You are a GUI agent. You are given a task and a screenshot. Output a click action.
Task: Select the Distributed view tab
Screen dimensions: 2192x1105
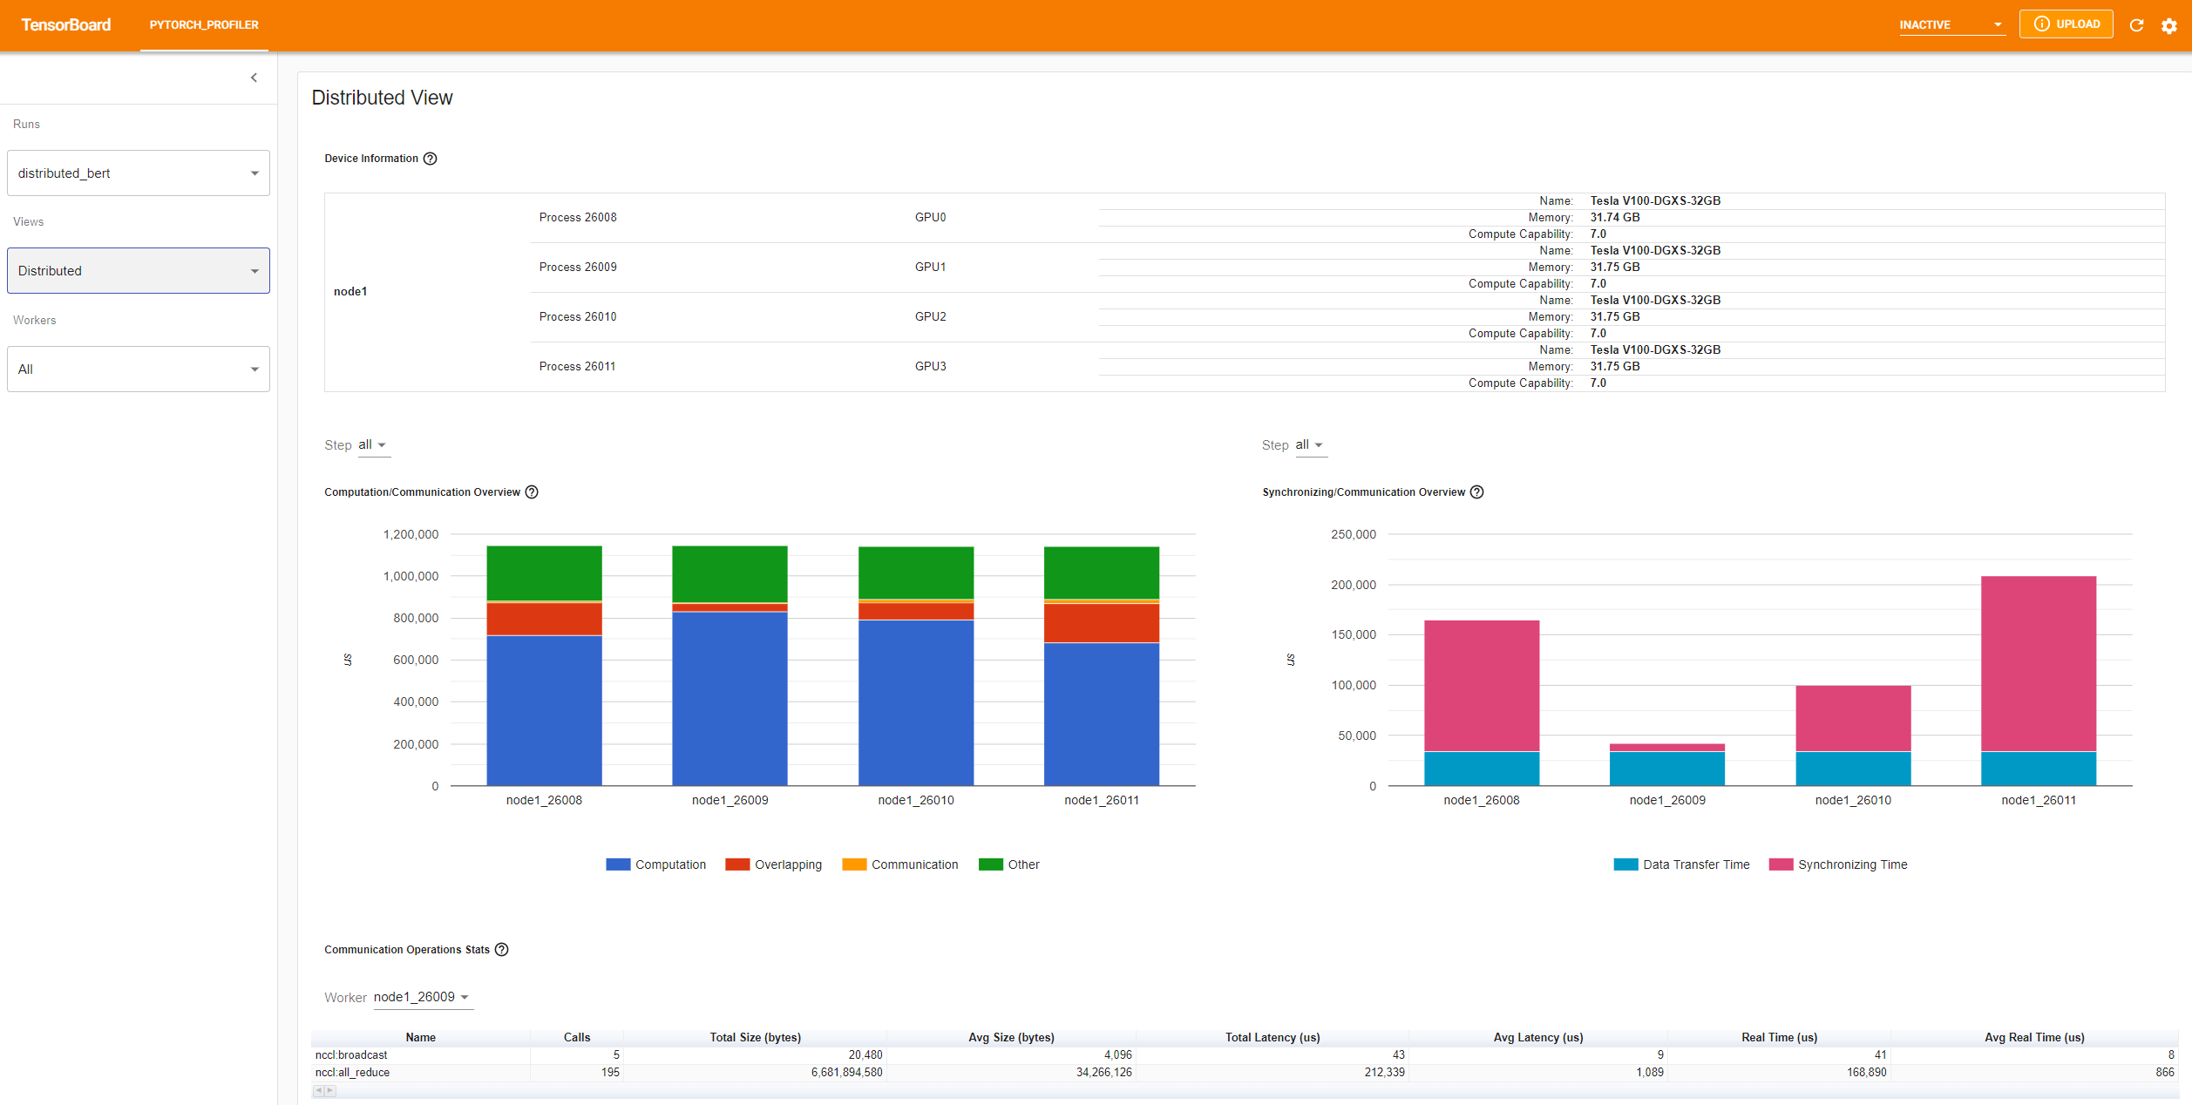137,271
